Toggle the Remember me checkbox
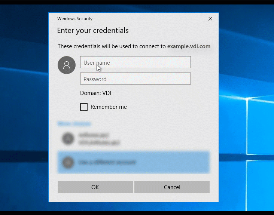The image size is (274, 215). point(84,107)
